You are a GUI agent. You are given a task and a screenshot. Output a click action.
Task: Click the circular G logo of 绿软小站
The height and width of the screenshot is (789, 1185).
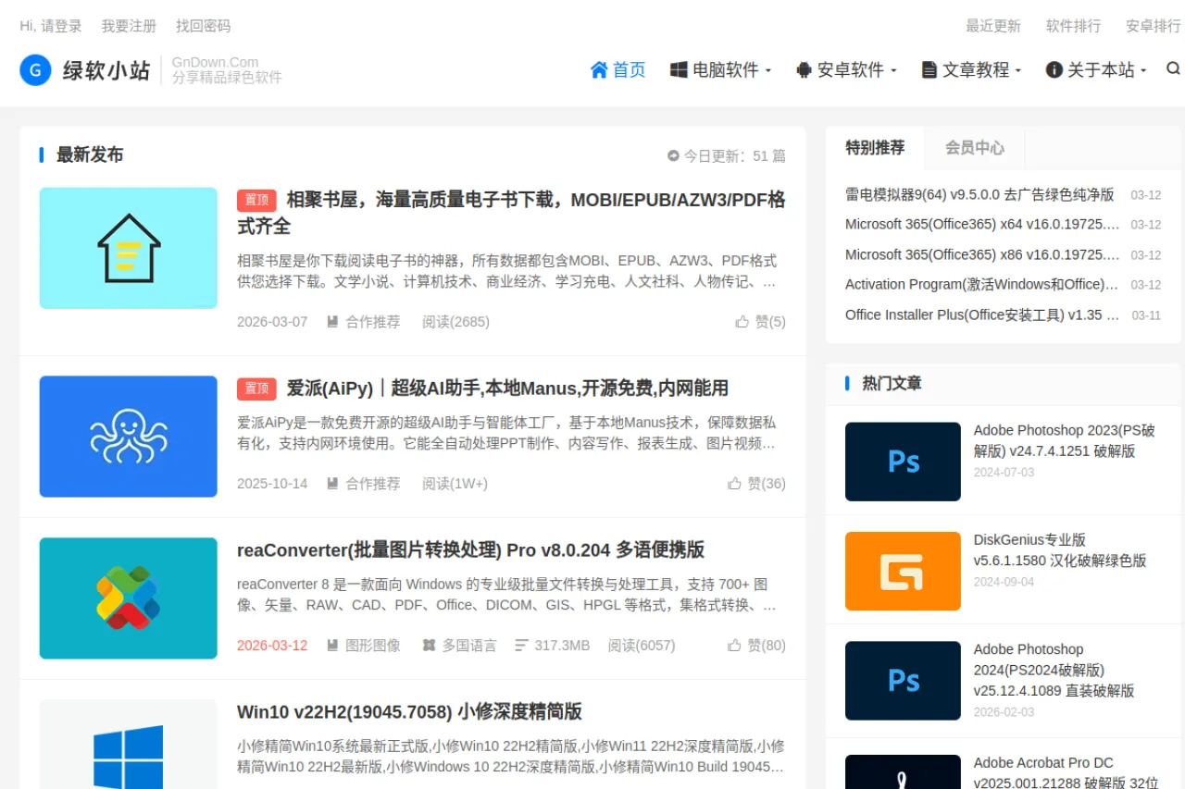(x=35, y=69)
